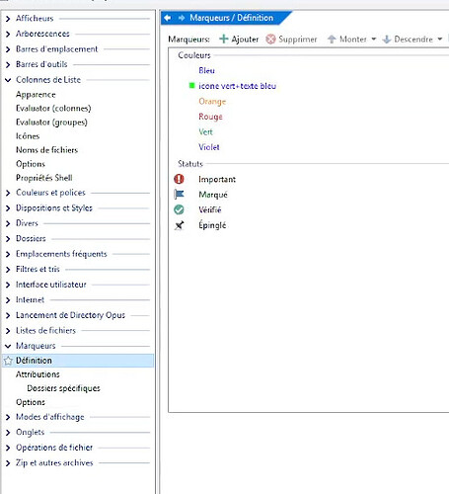This screenshot has height=494, width=449.
Task: Open Dossiers spécifiques preferences page
Action: tap(63, 388)
